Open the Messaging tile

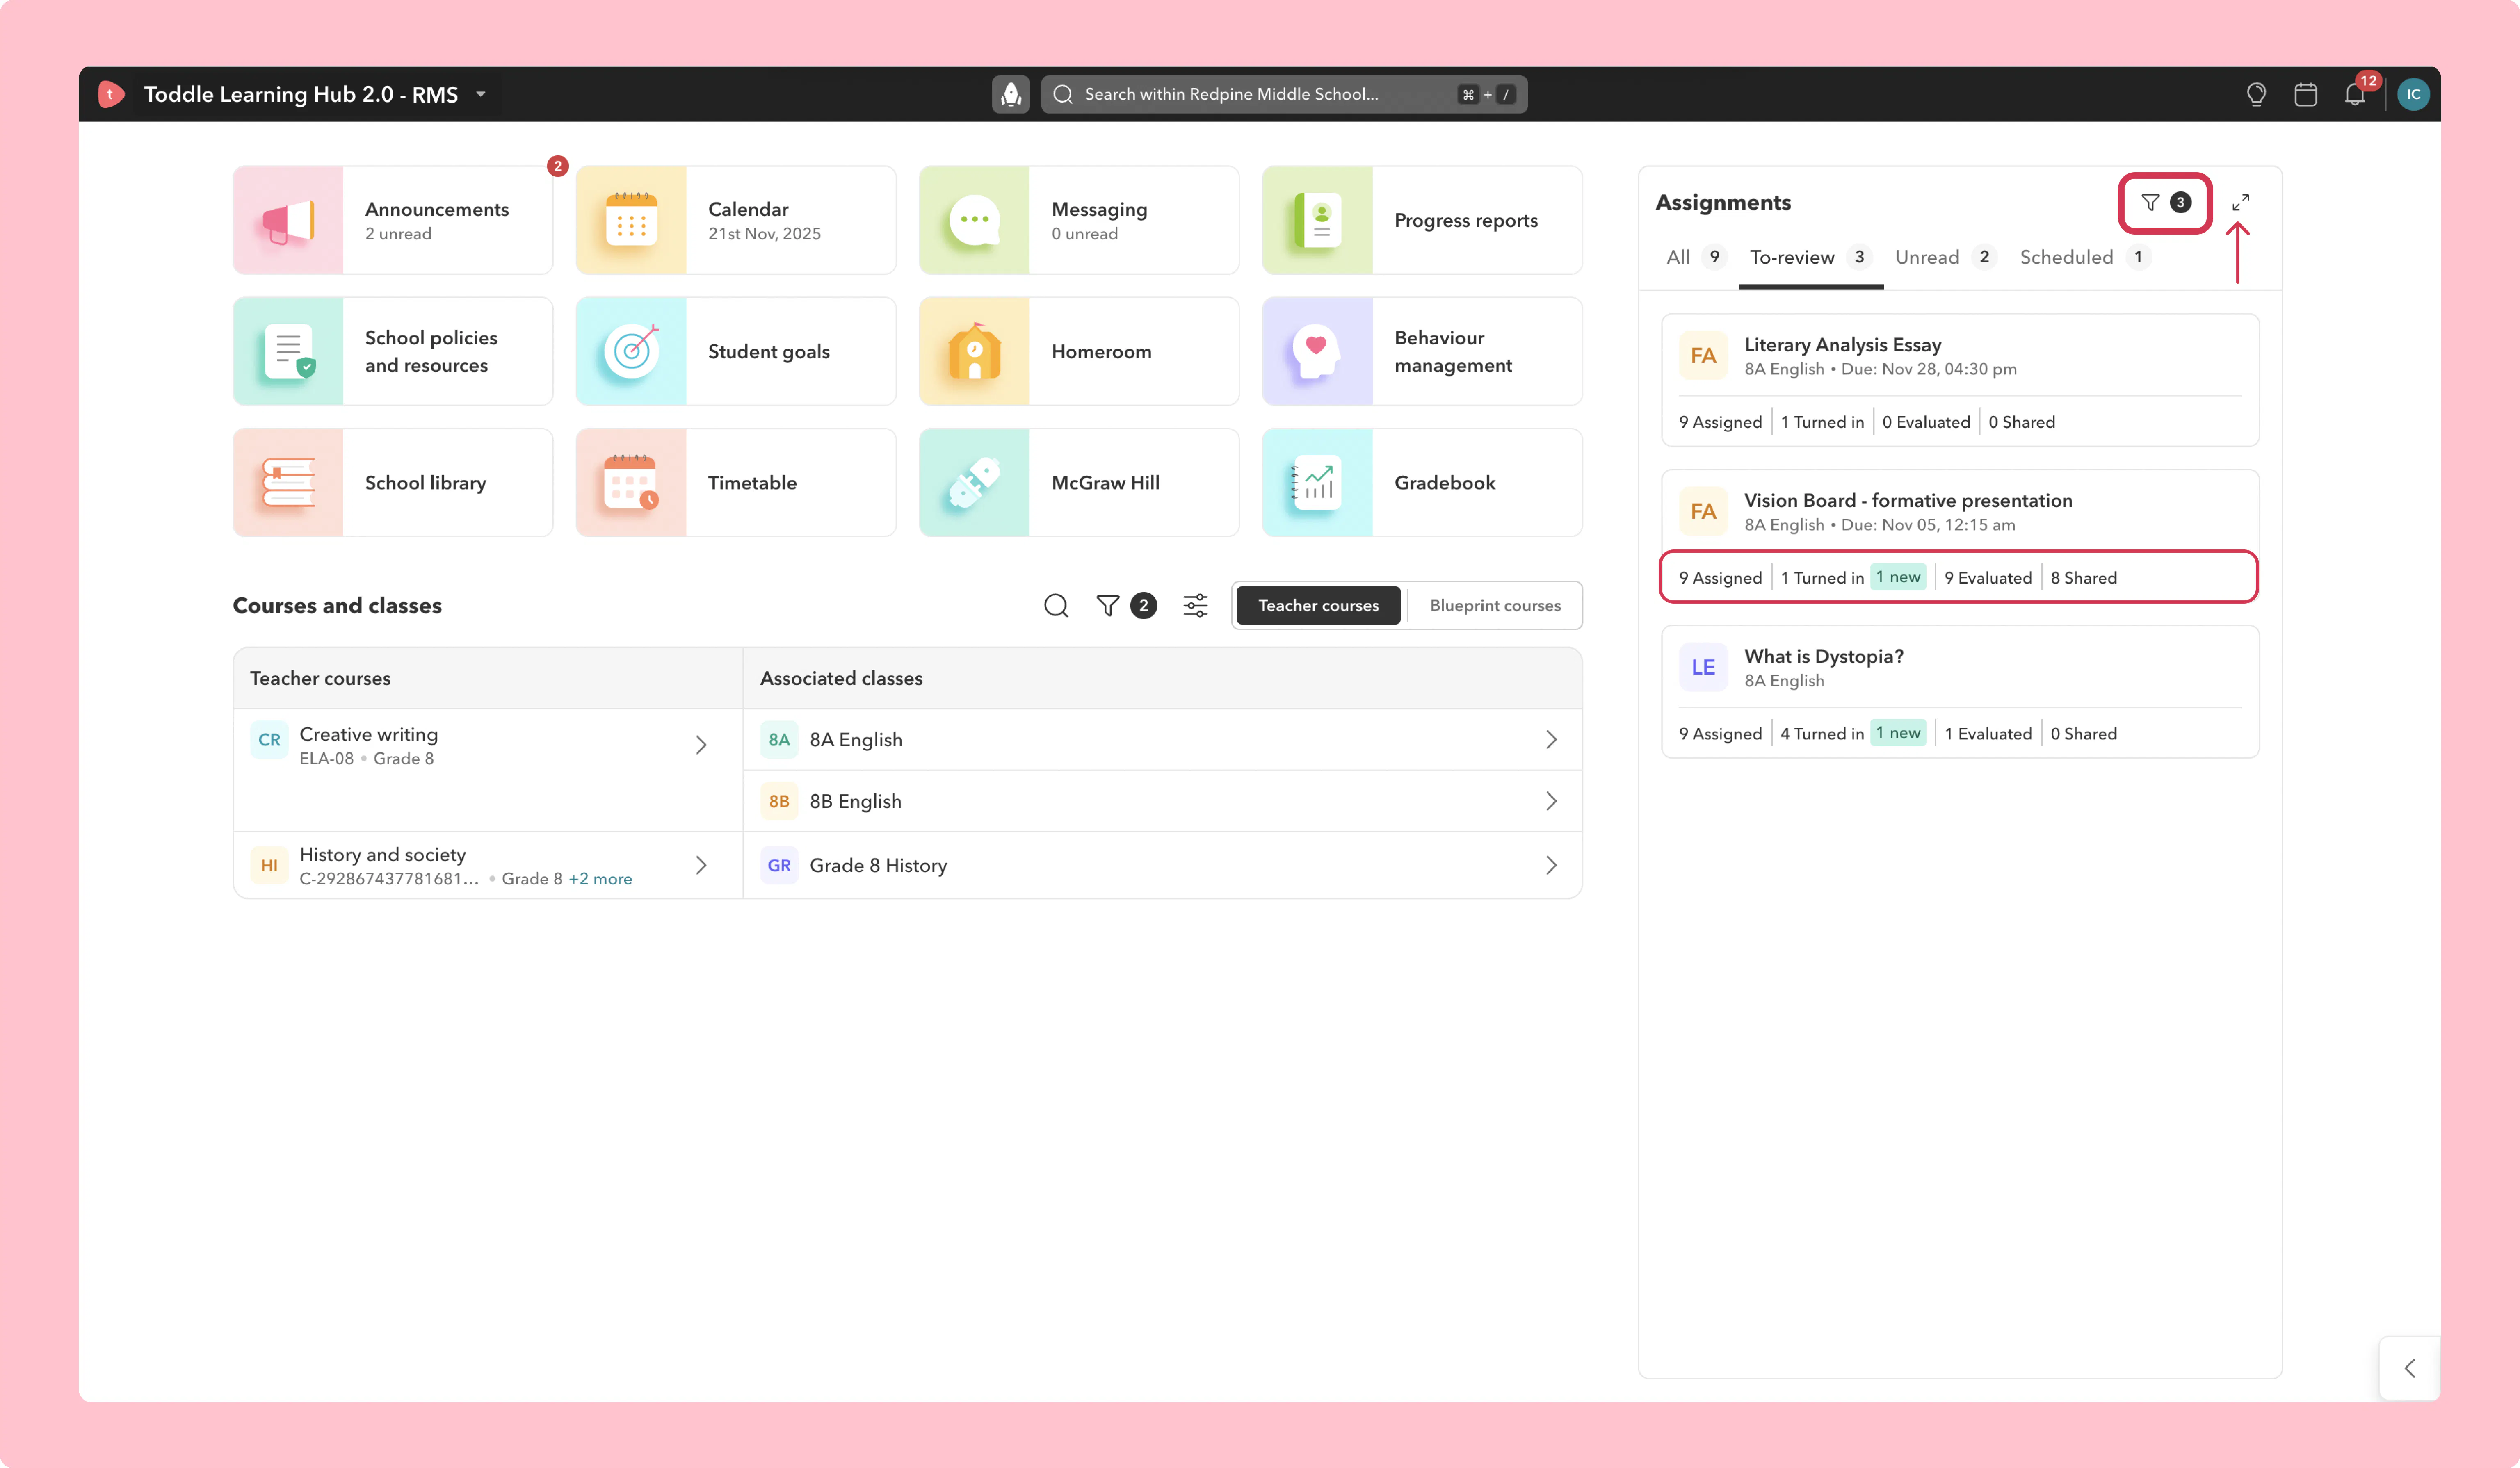pyautogui.click(x=1079, y=220)
